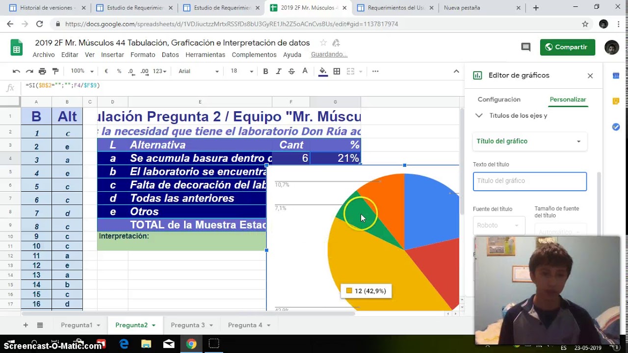Open fill color picker
The width and height of the screenshot is (628, 353).
tap(323, 71)
